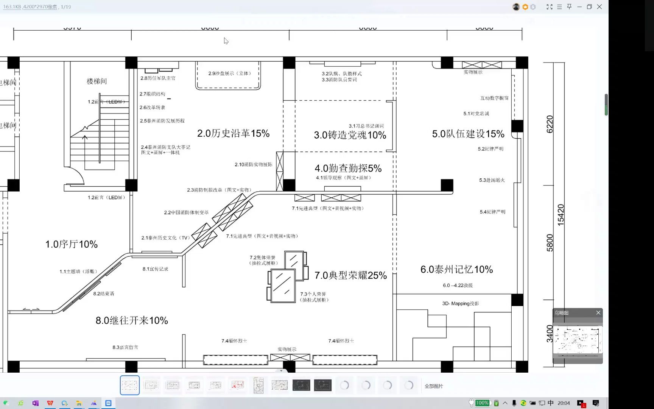Click the 4.0勤查勤探5% label
Viewport: 654px width, 409px height.
(x=348, y=168)
